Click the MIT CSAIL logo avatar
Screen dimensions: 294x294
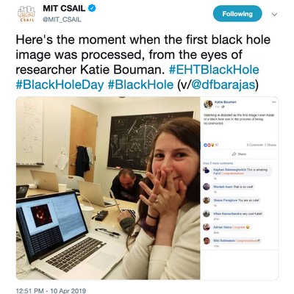(26, 13)
